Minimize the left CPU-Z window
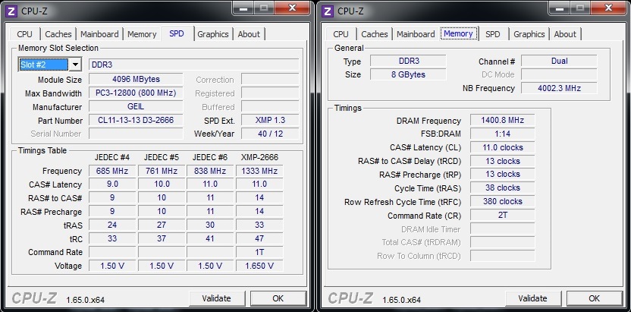631x312 pixels. (x=243, y=8)
